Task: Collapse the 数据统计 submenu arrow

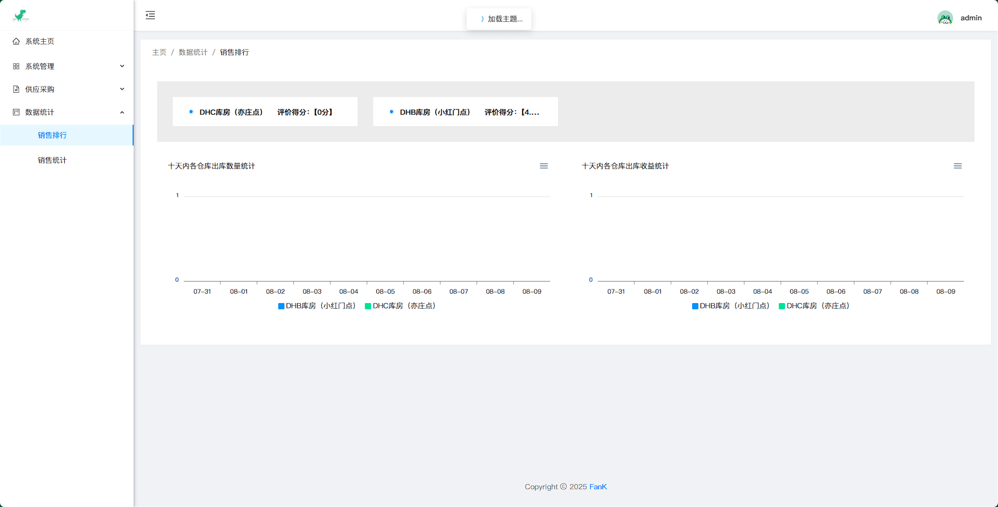Action: (x=122, y=112)
